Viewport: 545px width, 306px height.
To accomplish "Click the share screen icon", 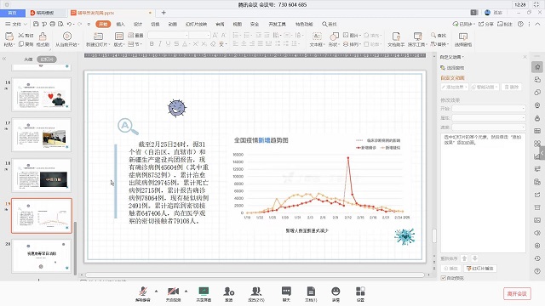I will point(204,291).
